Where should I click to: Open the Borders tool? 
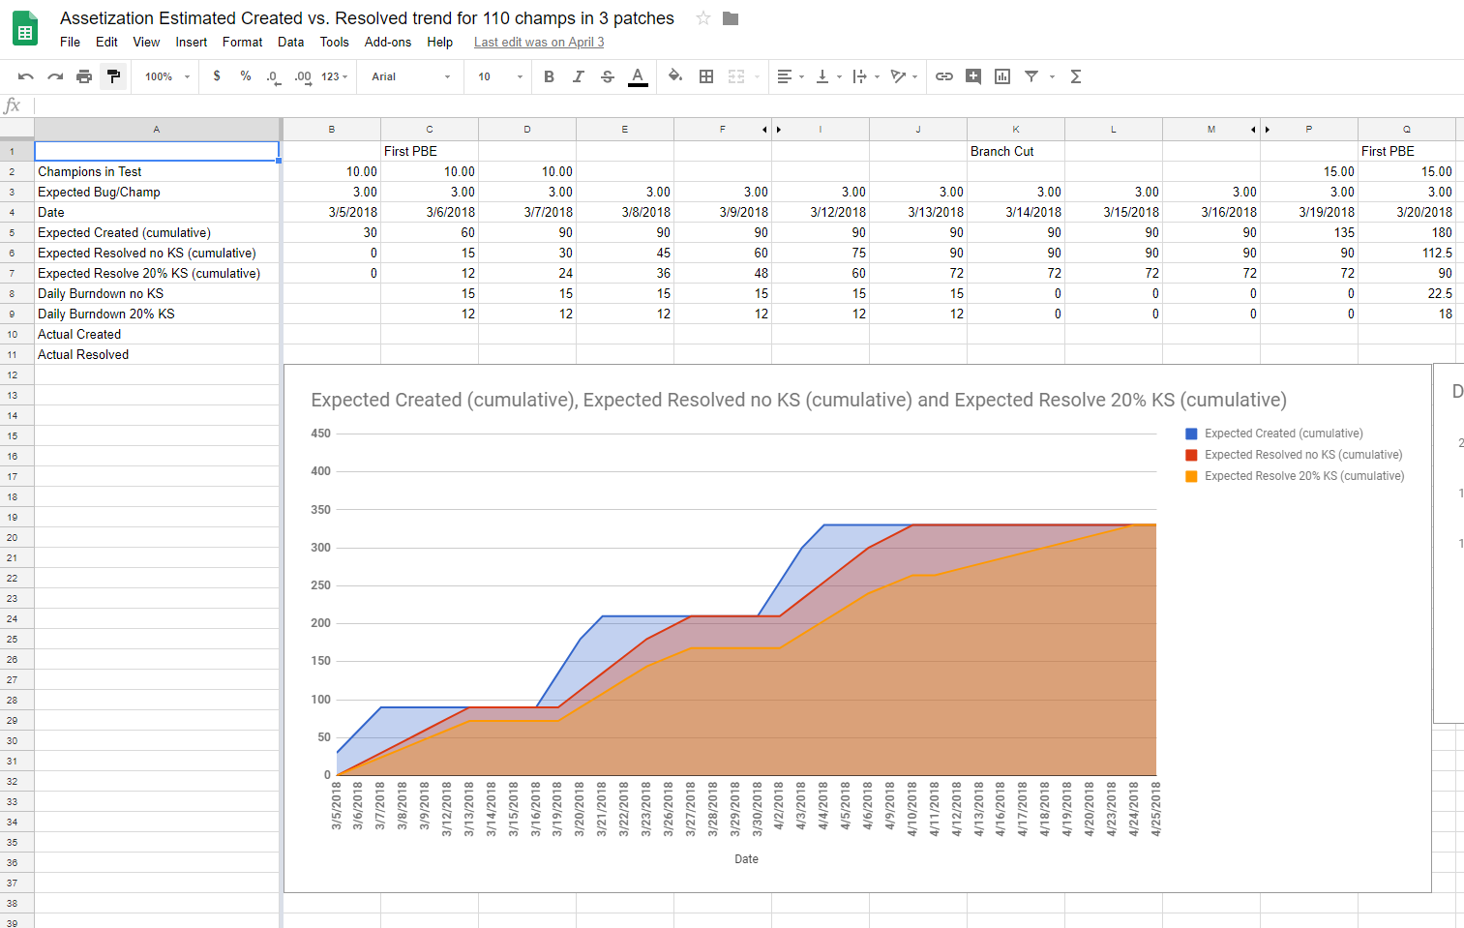tap(706, 76)
